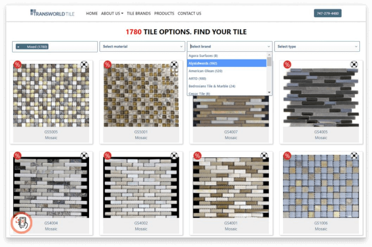
Task: Choose ARTO (100) brand option
Action: pos(227,78)
